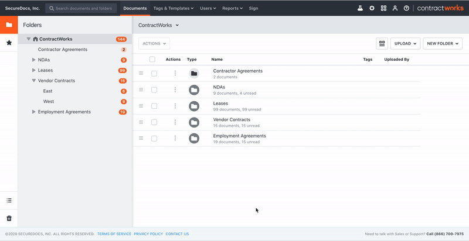Open the Trash bin in sidebar

point(9,218)
